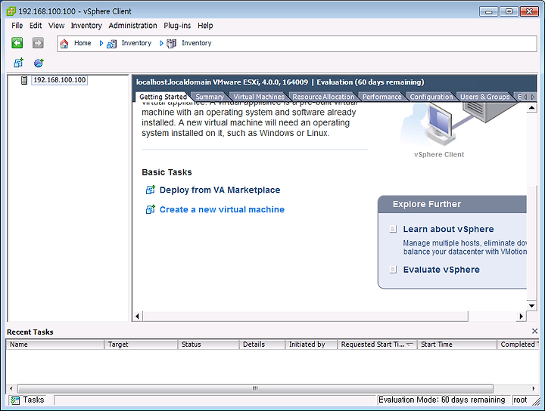Screen dimensions: 545x411
Task: Expand the second breadcrumb arrow after Inventory
Action: click(x=161, y=43)
